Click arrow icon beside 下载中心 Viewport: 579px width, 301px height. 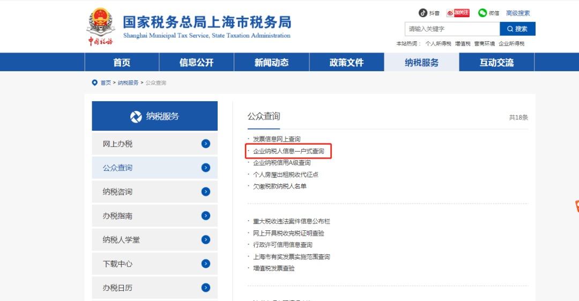[x=205, y=264]
